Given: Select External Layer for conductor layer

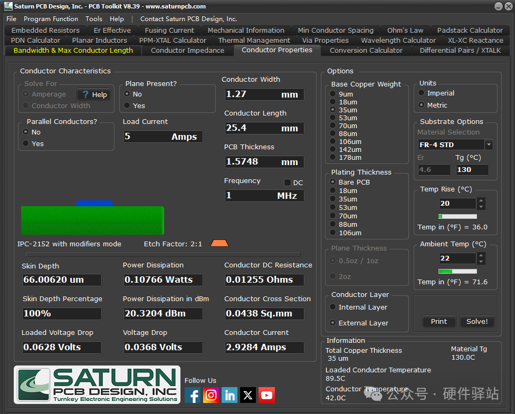Looking at the screenshot, I should (x=333, y=323).
